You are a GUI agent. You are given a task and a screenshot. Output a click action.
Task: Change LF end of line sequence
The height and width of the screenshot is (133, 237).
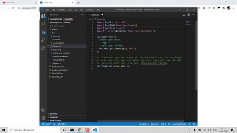click(x=169, y=124)
